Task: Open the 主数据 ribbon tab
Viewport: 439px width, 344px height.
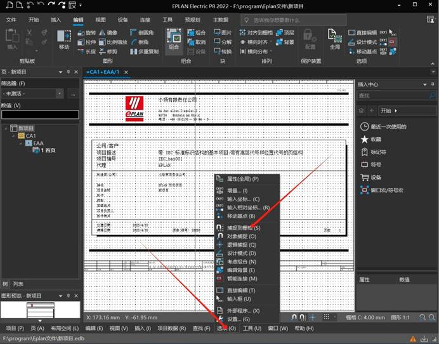Action: 221,20
